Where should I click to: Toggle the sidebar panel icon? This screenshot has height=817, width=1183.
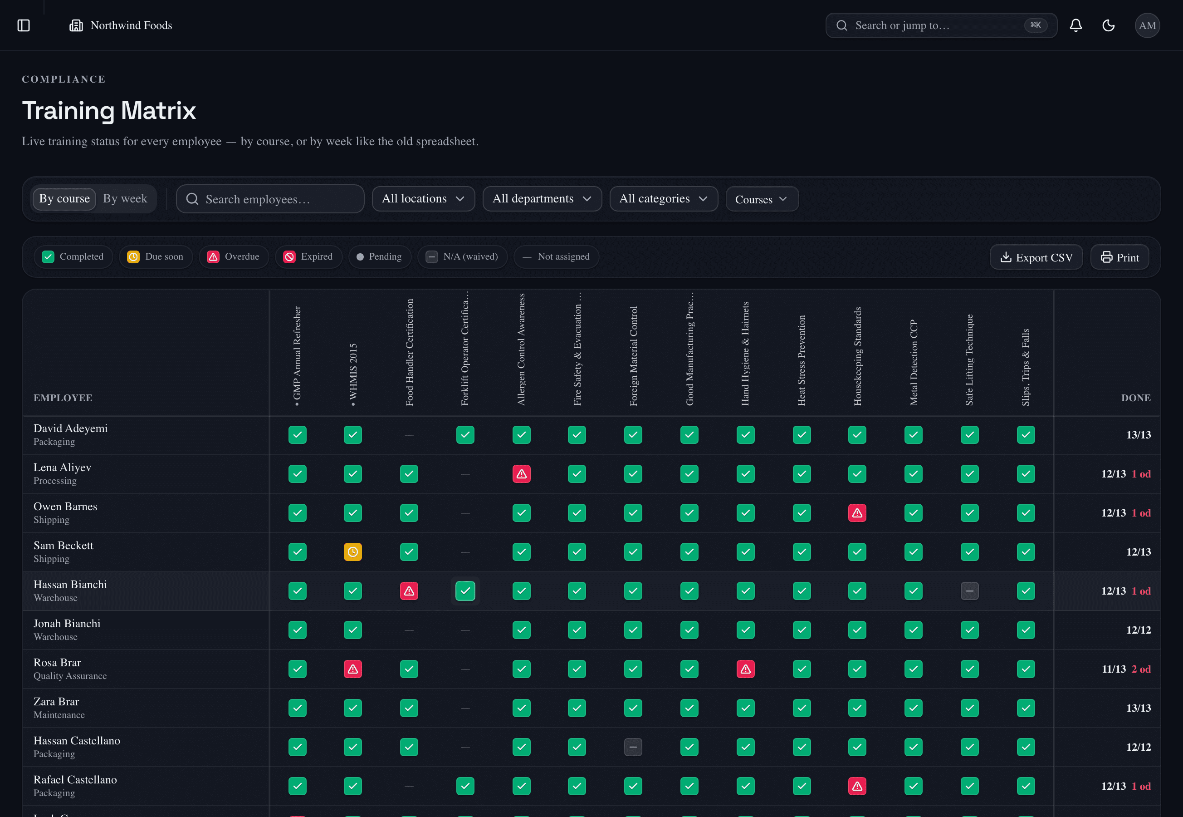(x=24, y=25)
